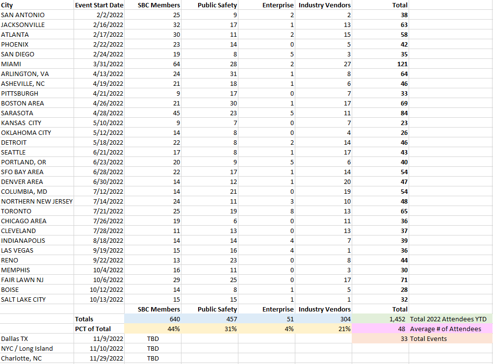Screen dimensions: 493x364
Task: Select DETROIT's event date 5/18/2022
Action: [x=99, y=142]
